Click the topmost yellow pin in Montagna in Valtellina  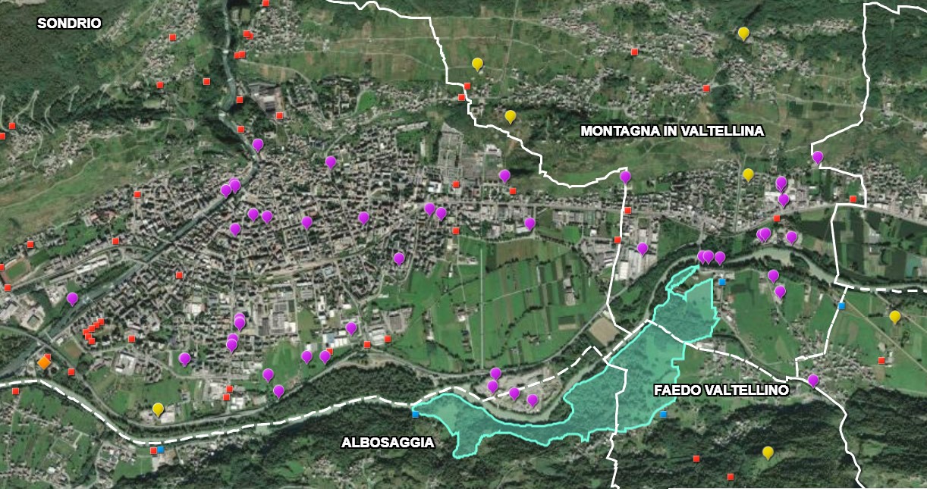click(743, 33)
